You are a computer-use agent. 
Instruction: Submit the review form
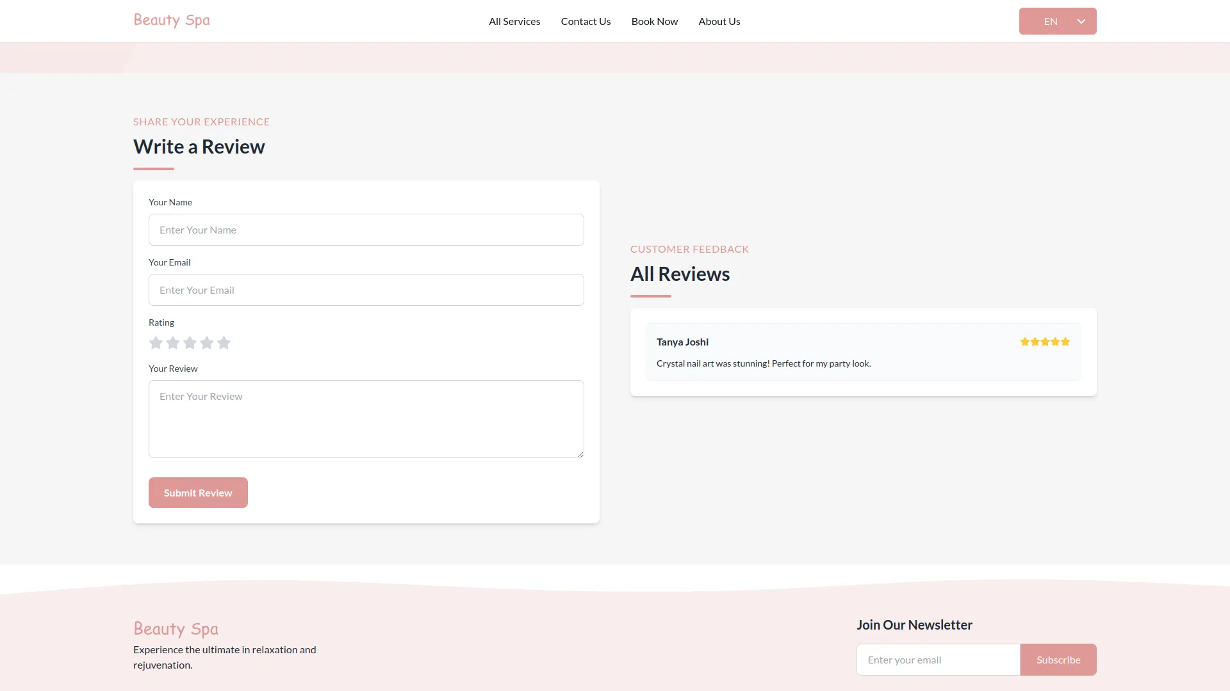click(x=198, y=493)
